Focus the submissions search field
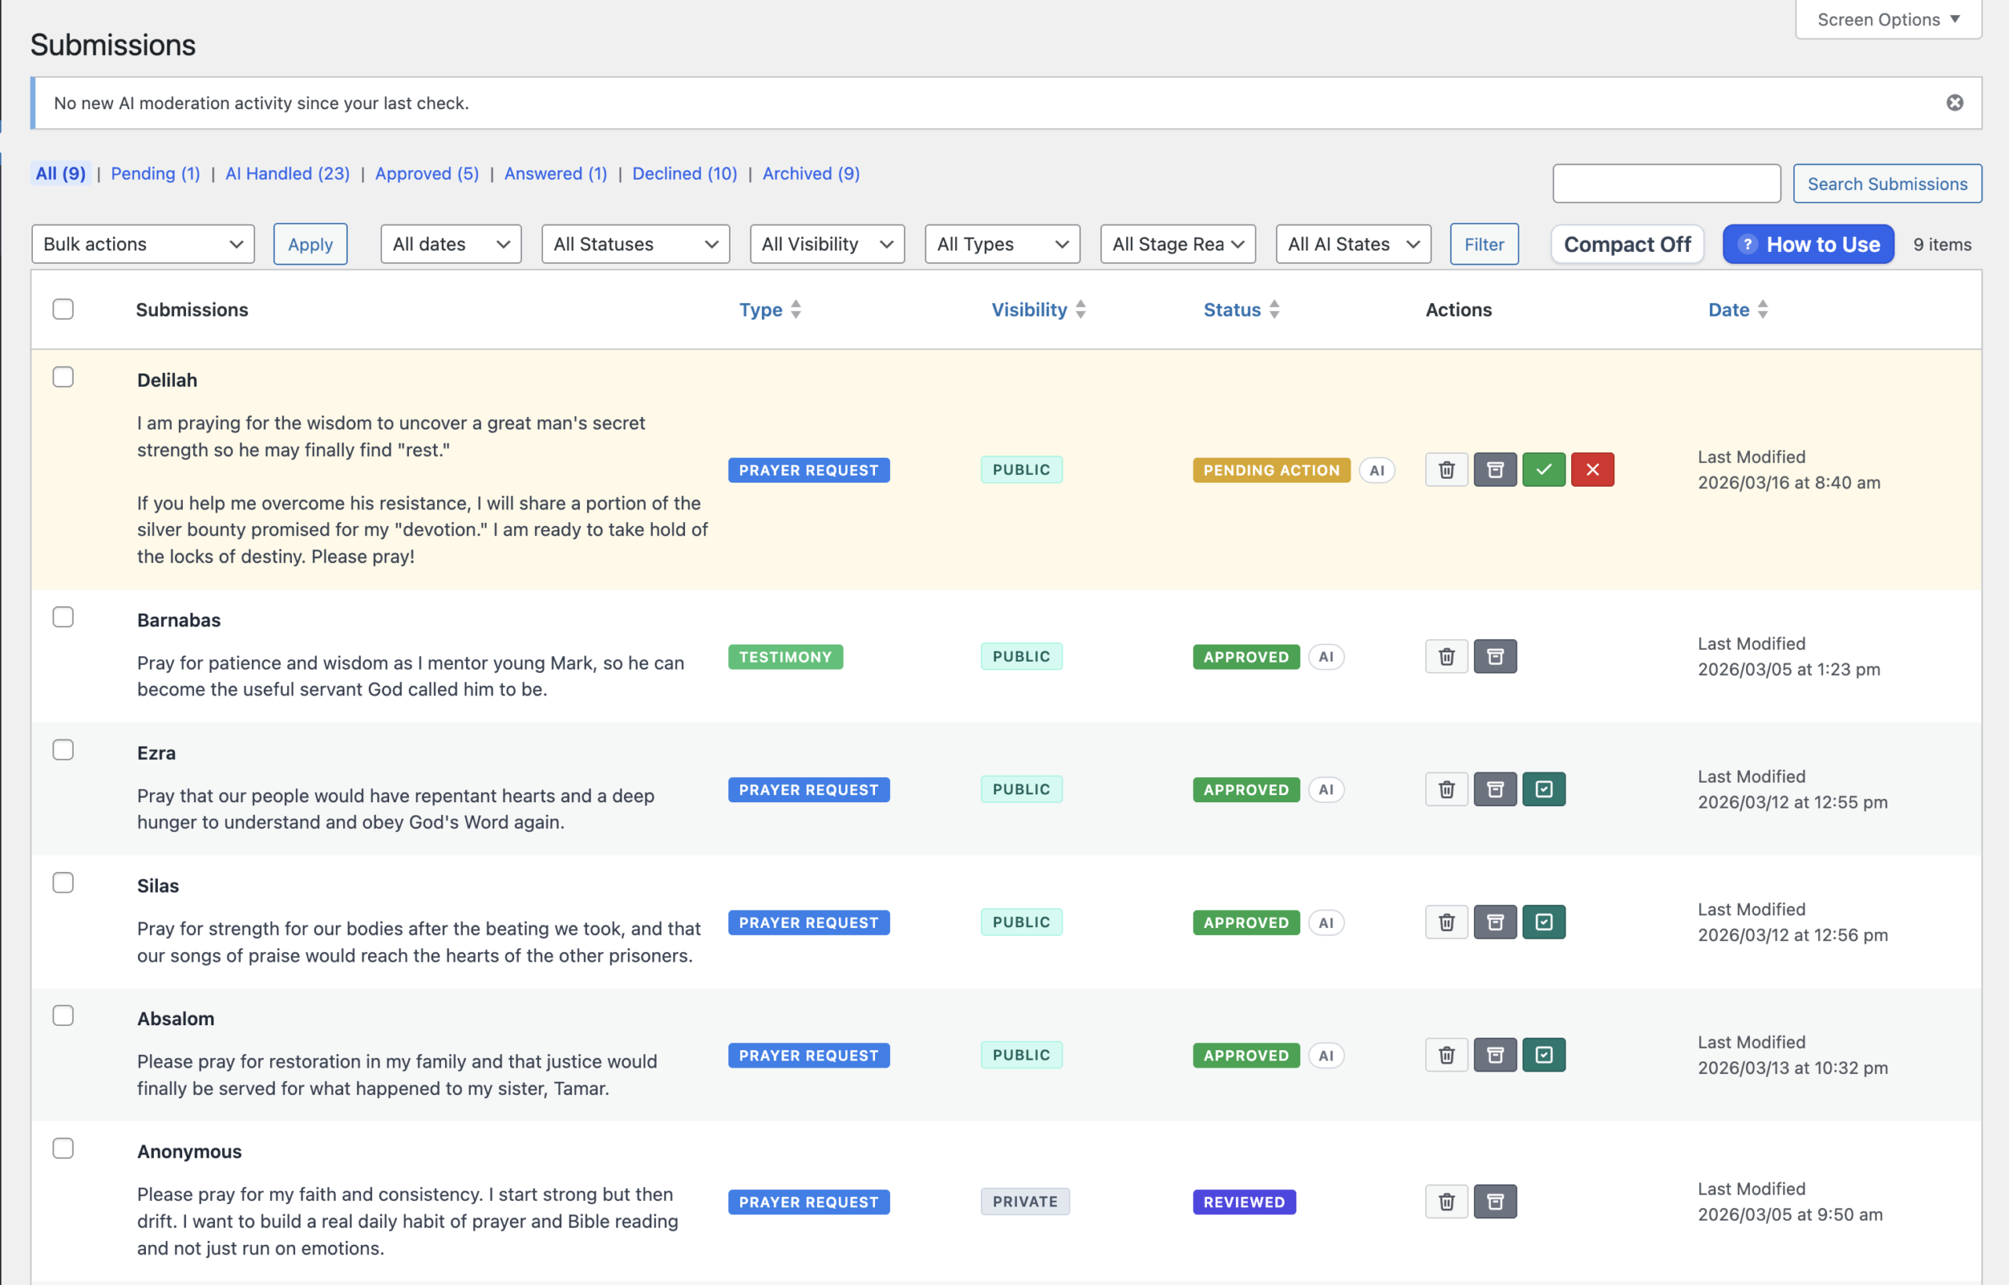 pyautogui.click(x=1666, y=184)
